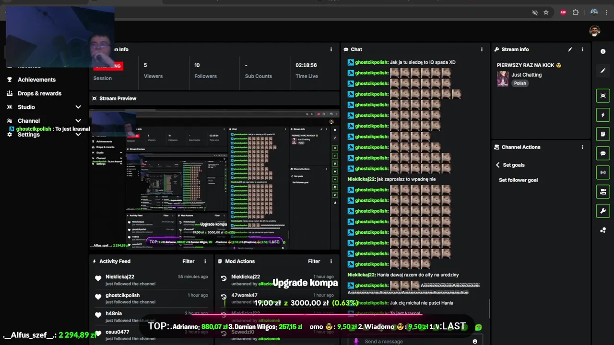Click the Polish language tag
Image resolution: width=614 pixels, height=345 pixels.
(520, 83)
